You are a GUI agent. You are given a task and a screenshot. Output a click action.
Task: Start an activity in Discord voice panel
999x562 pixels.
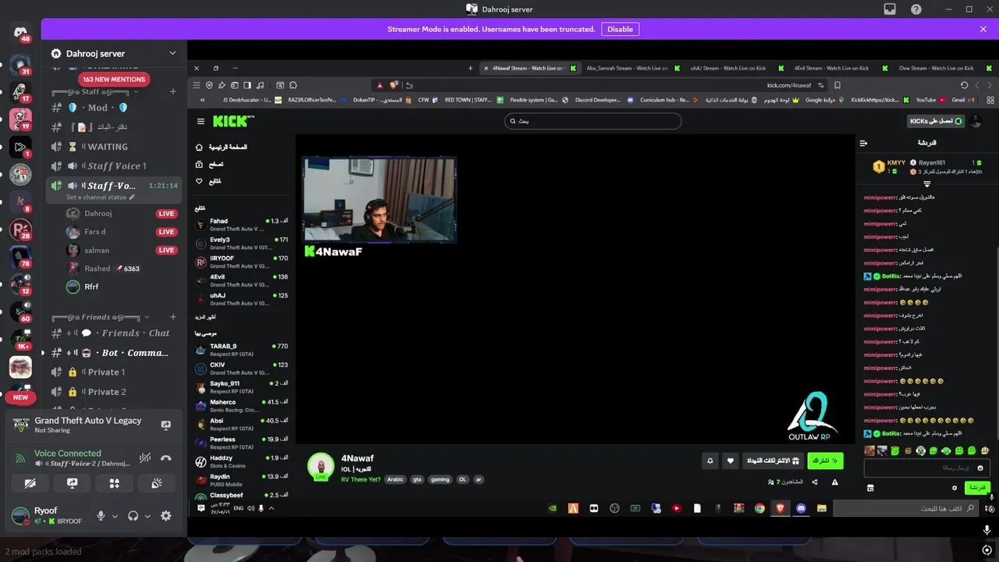point(115,483)
